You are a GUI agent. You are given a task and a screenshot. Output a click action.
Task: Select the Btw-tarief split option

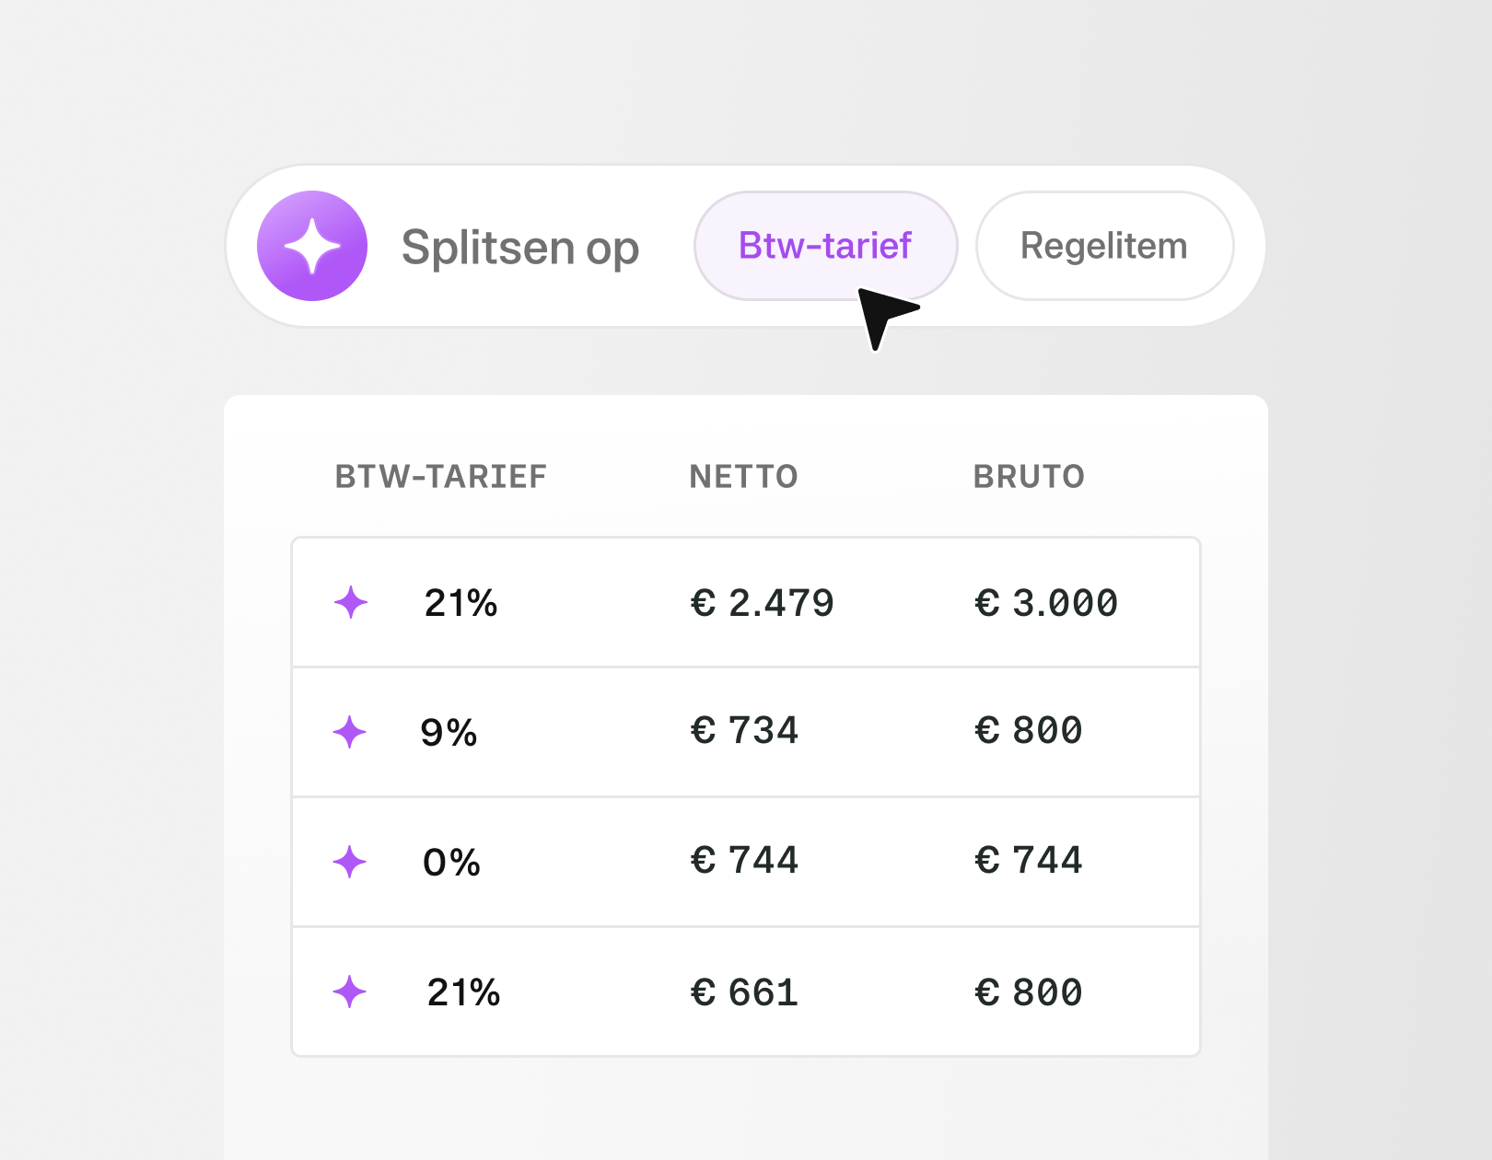point(824,246)
